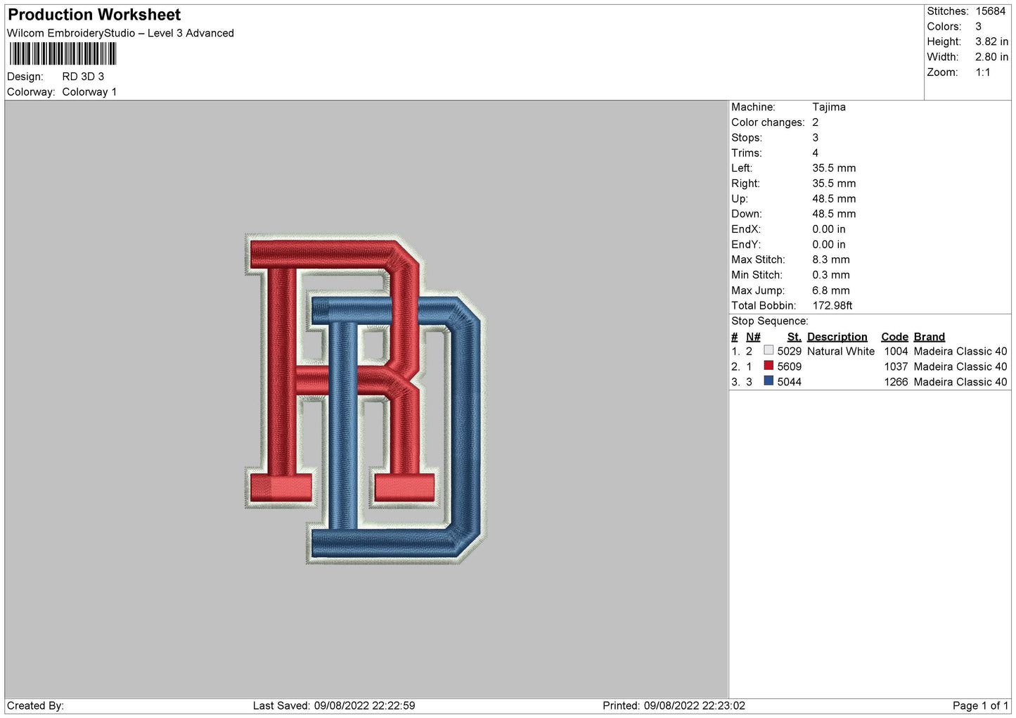Click the Natural White color swatch

tap(769, 350)
